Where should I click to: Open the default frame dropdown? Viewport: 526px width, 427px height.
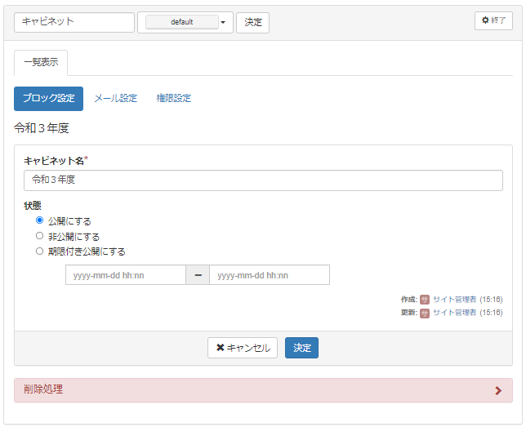tap(182, 22)
